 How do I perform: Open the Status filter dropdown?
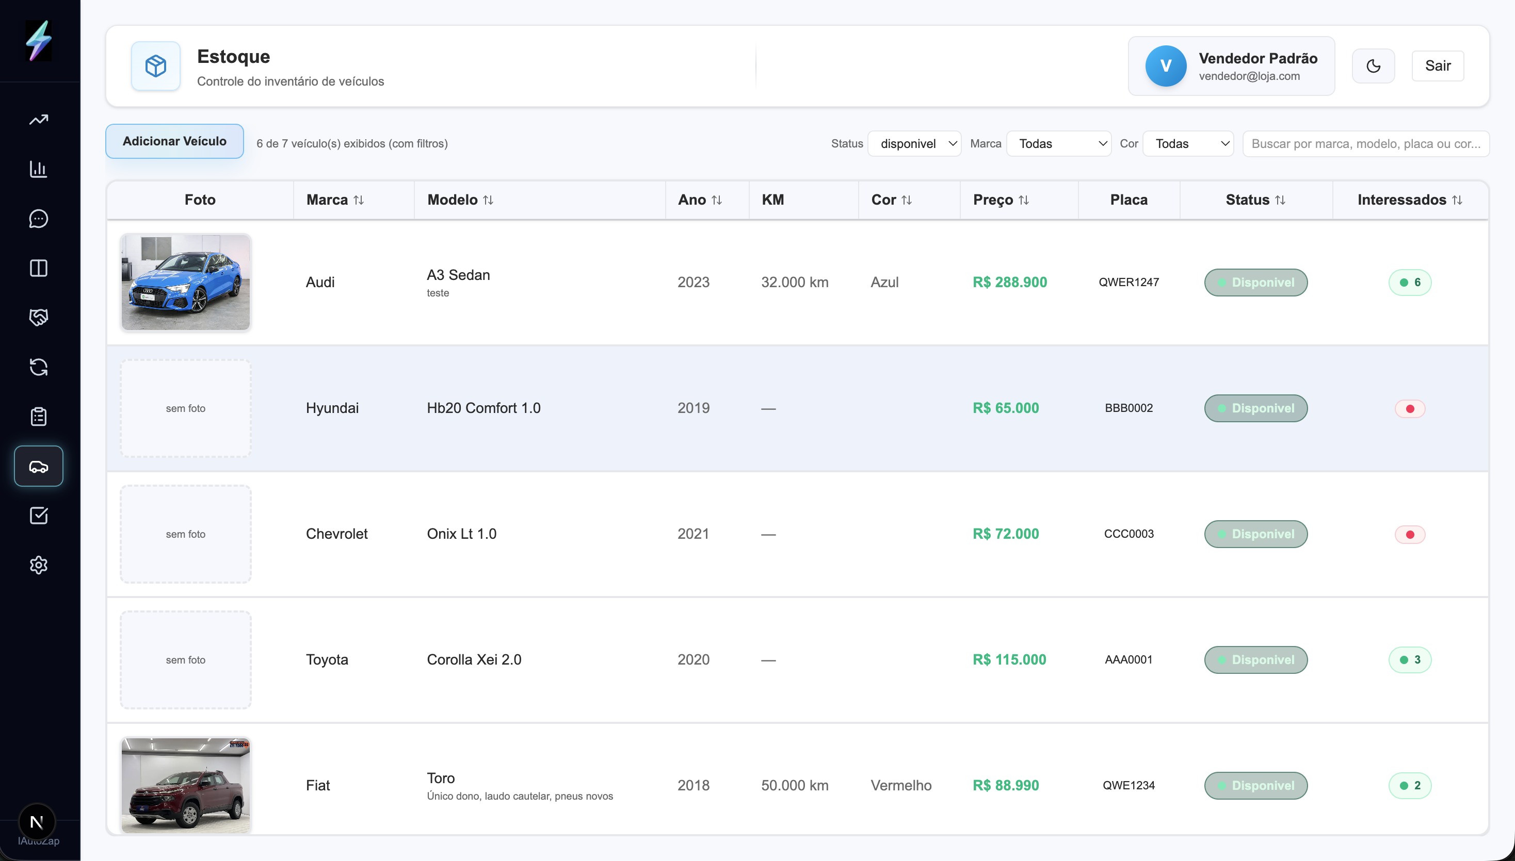pyautogui.click(x=914, y=143)
